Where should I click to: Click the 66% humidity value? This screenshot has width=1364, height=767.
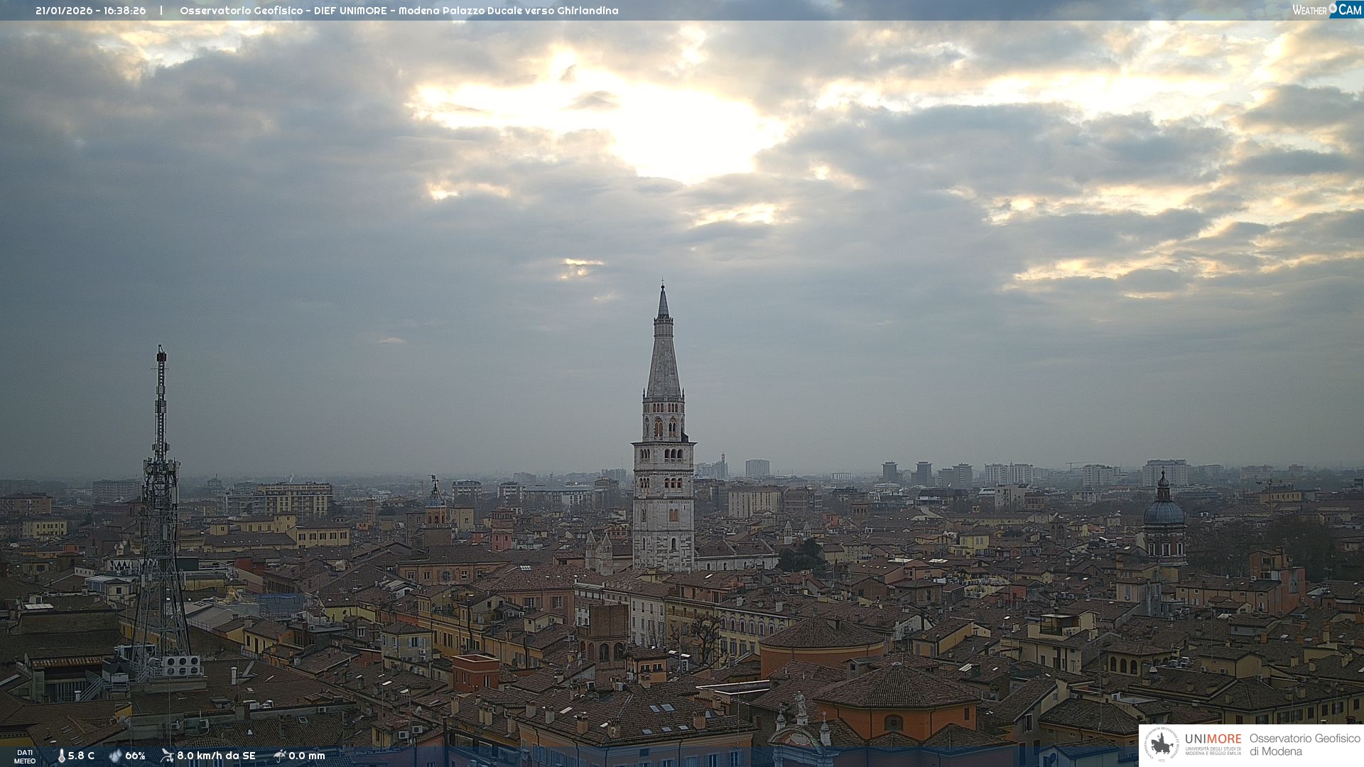point(135,756)
